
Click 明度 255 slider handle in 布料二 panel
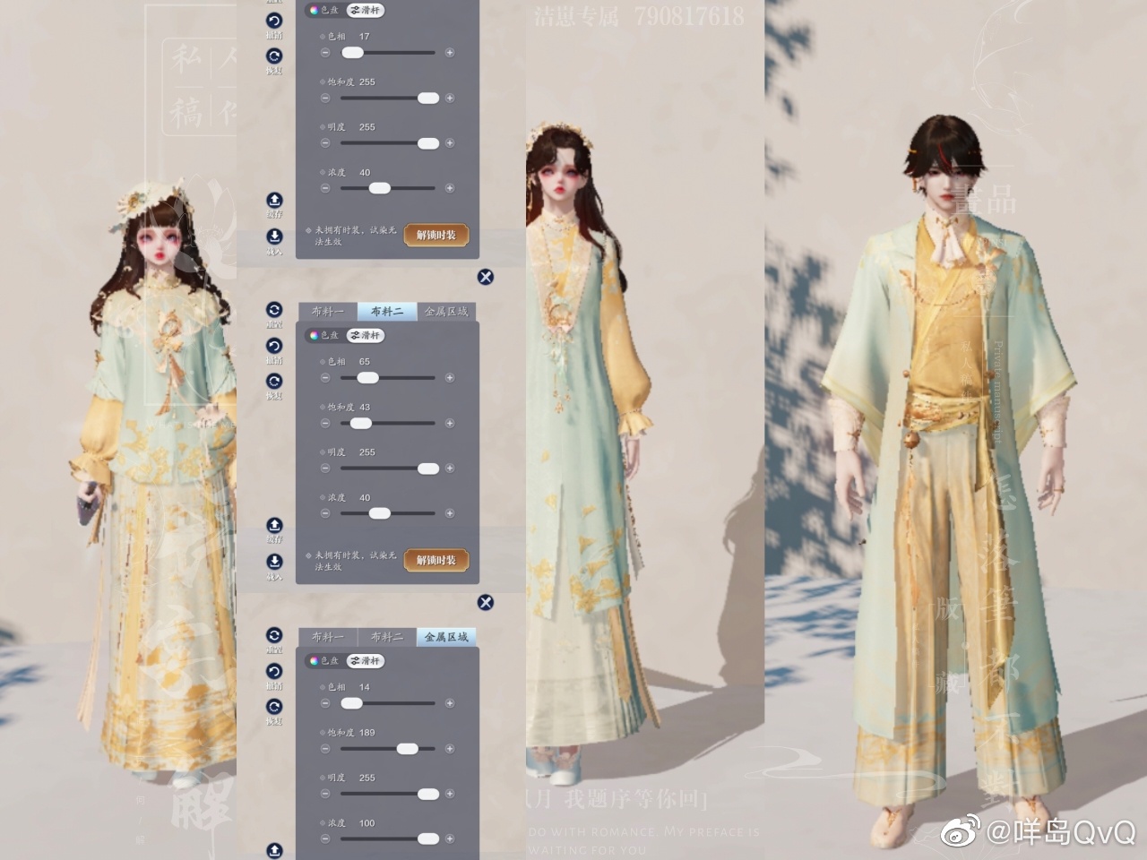428,469
